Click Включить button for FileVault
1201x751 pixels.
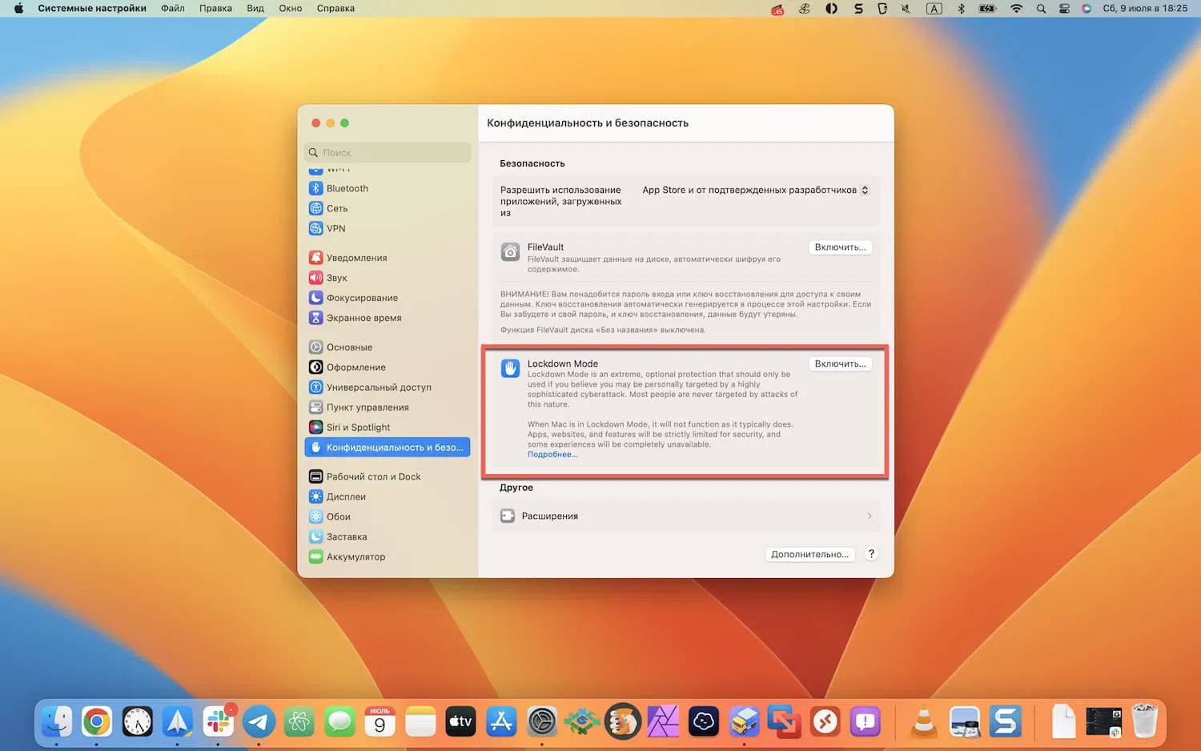coord(840,247)
